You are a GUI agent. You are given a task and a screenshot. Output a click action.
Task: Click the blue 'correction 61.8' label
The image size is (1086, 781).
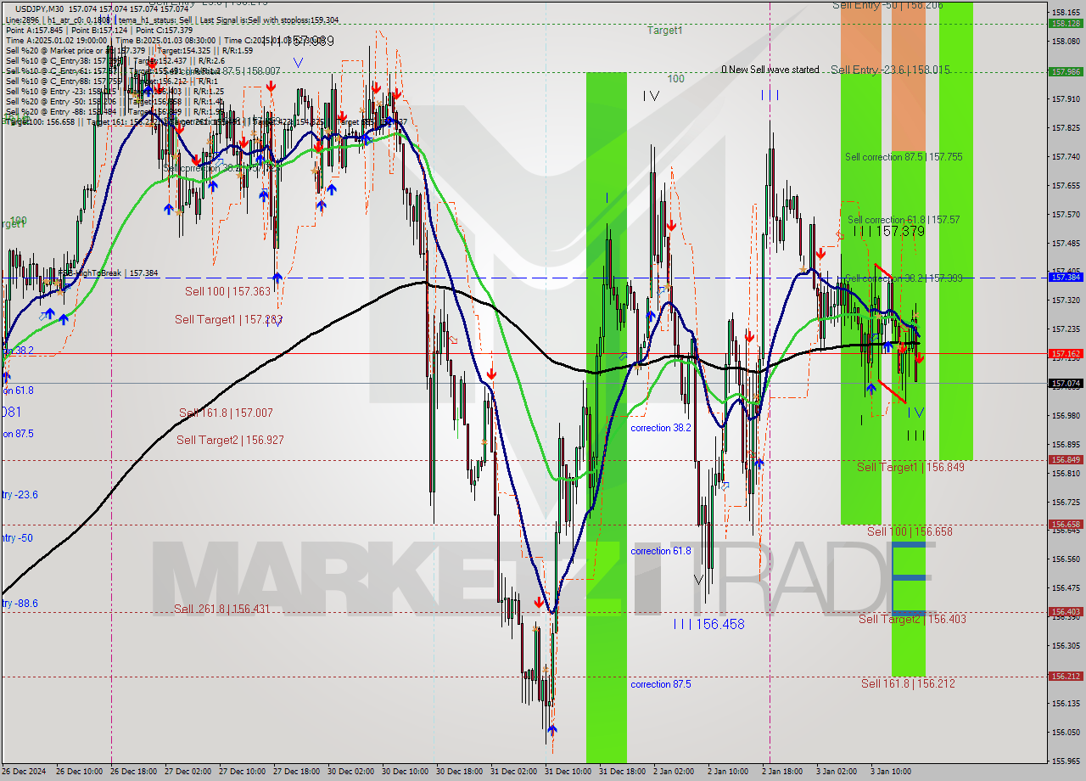tap(660, 551)
